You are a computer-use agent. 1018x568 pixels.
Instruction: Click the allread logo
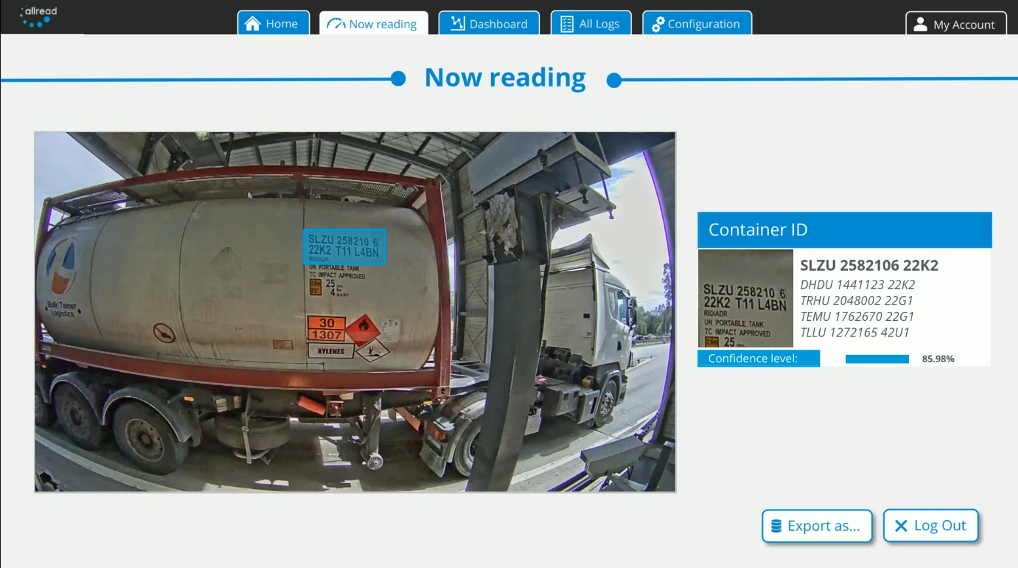click(39, 16)
